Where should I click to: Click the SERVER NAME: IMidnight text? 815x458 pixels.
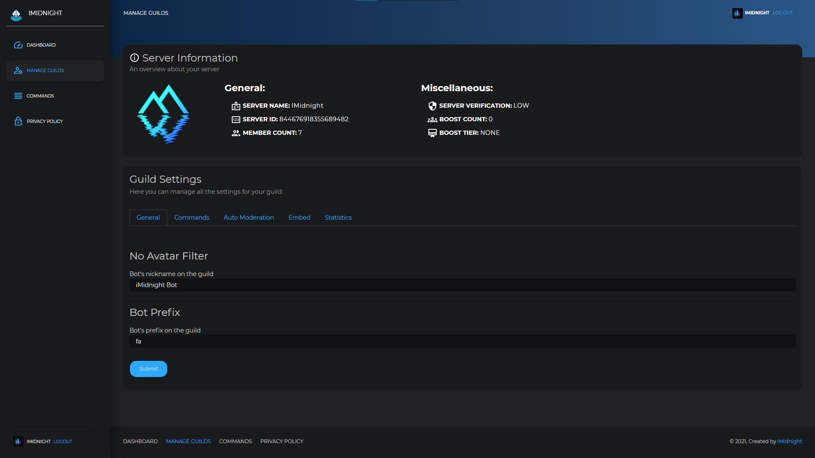(283, 106)
